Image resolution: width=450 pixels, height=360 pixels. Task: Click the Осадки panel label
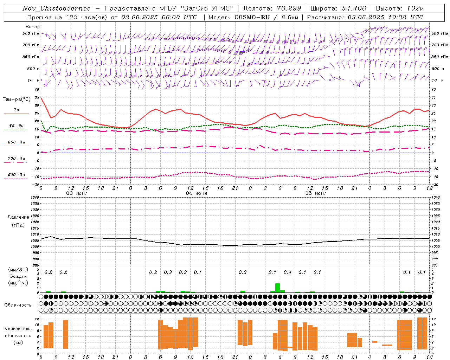tap(18, 276)
